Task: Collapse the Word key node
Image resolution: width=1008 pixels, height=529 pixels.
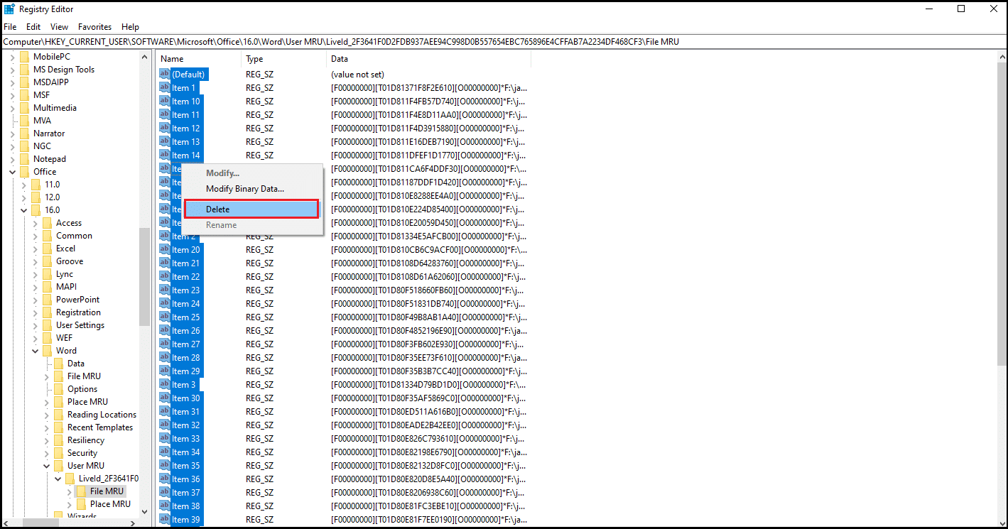Action: (x=35, y=351)
